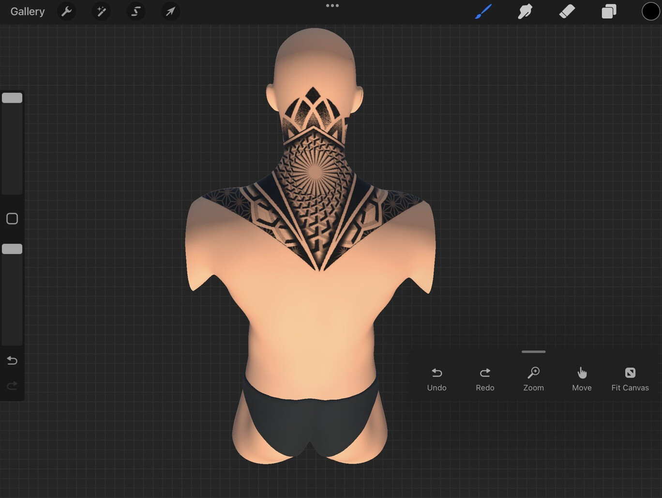Open the Actions wrench menu
The width and height of the screenshot is (662, 498).
66,11
